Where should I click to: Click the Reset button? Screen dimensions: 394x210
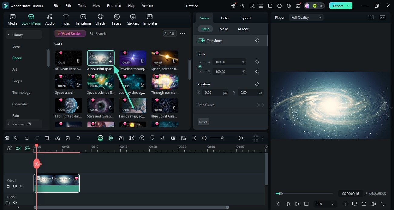[203, 122]
